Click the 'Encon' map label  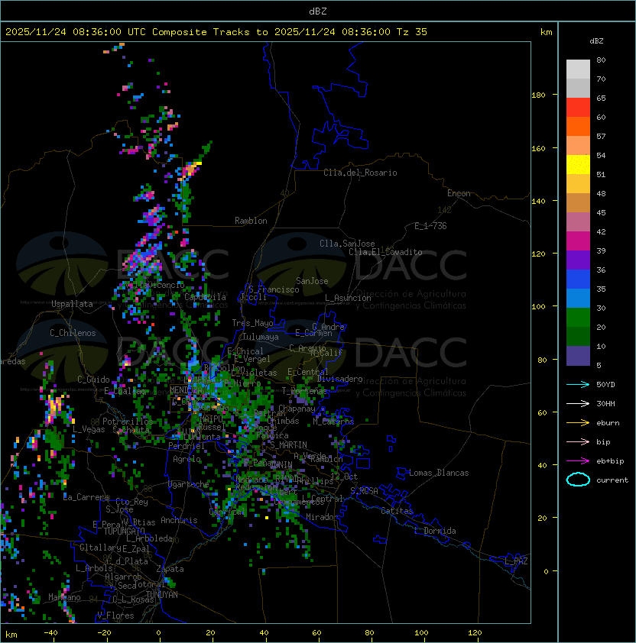click(459, 193)
